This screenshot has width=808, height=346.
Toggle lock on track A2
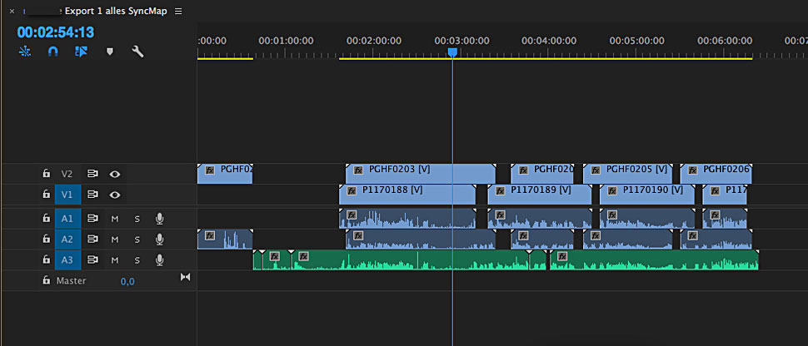pos(47,240)
